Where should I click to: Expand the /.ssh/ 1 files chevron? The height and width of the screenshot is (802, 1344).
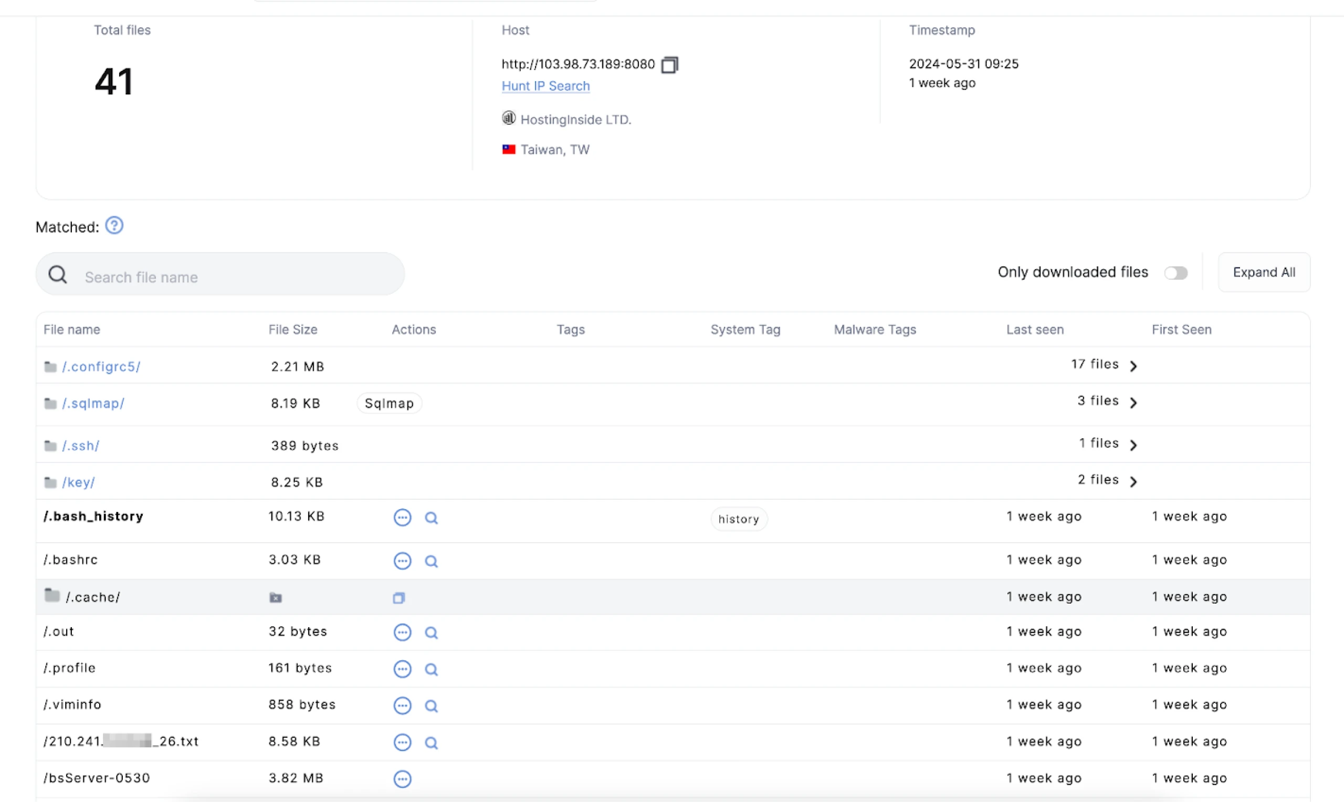point(1133,445)
